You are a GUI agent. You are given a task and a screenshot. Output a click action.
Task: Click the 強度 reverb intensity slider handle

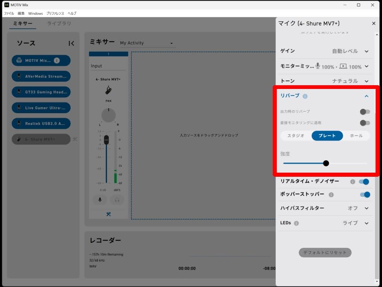coord(326,163)
